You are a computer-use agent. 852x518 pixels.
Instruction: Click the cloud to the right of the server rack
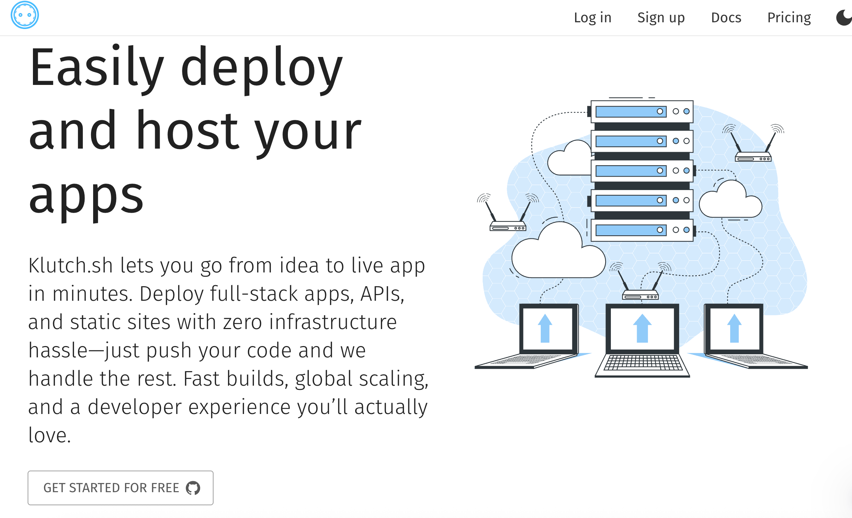click(730, 203)
